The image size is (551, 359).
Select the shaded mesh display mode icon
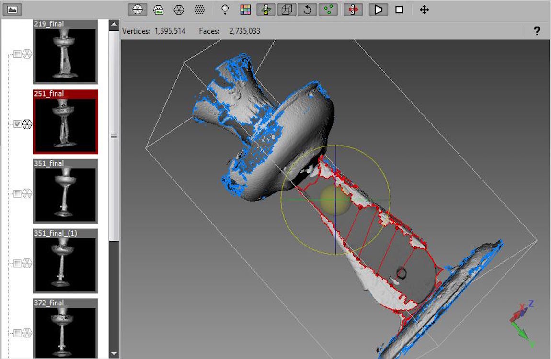click(x=137, y=10)
